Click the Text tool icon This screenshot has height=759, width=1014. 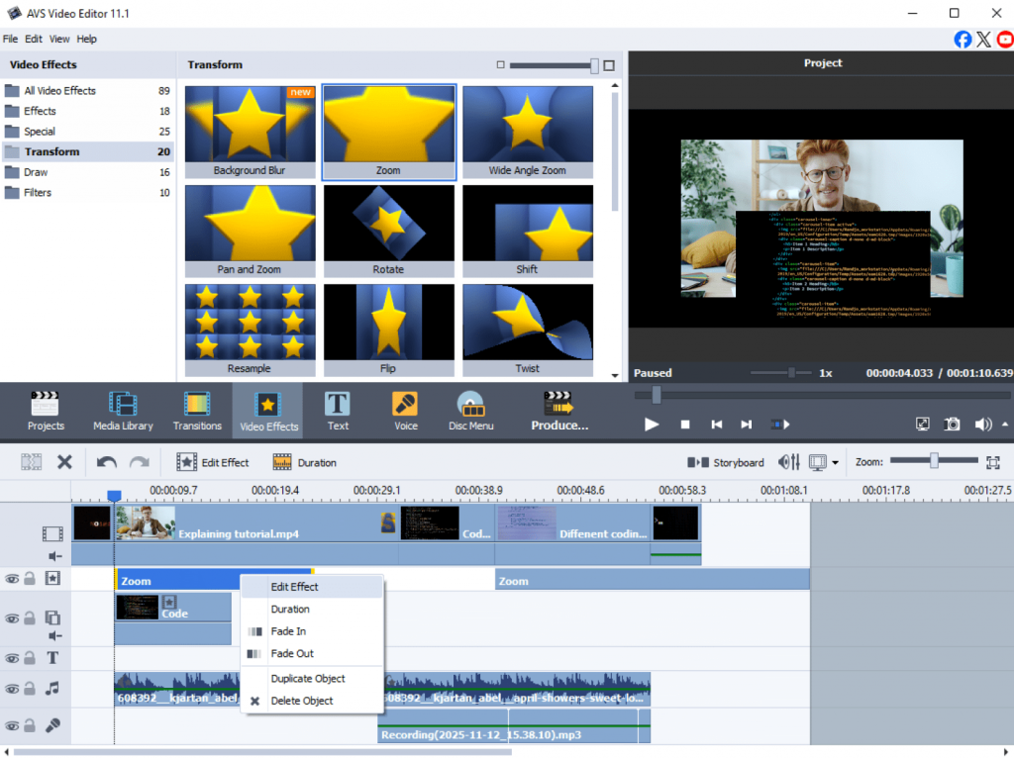tap(338, 411)
